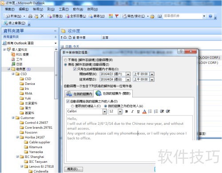Click the blue Help question icon
222x173 pixels.
[210, 16]
